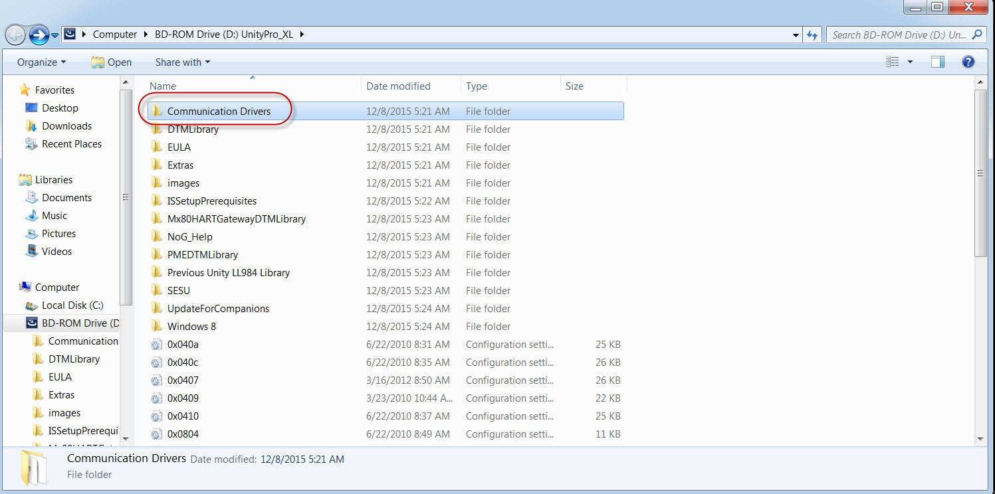Go forward using the Forward arrow button
The image size is (995, 494).
(39, 35)
